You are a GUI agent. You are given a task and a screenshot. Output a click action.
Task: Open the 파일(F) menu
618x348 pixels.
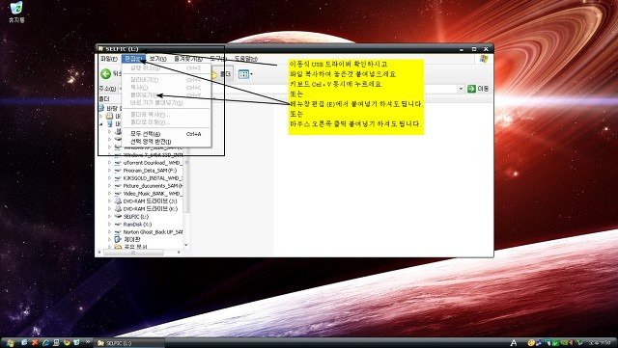[109, 59]
